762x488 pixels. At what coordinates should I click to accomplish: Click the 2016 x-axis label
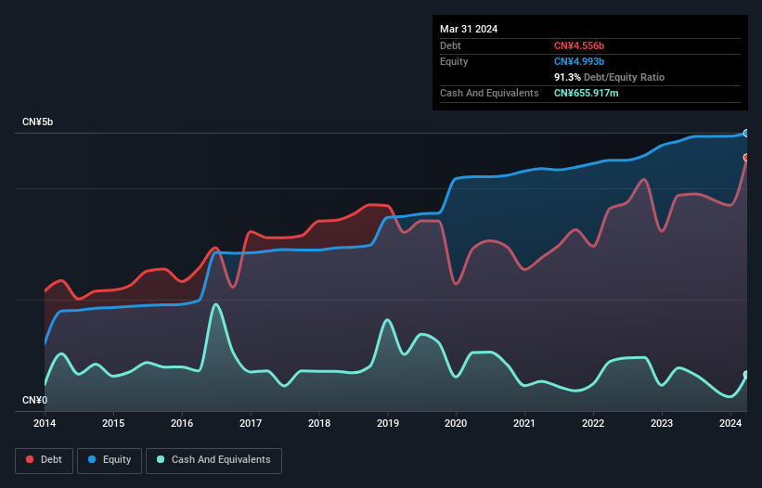pyautogui.click(x=182, y=423)
